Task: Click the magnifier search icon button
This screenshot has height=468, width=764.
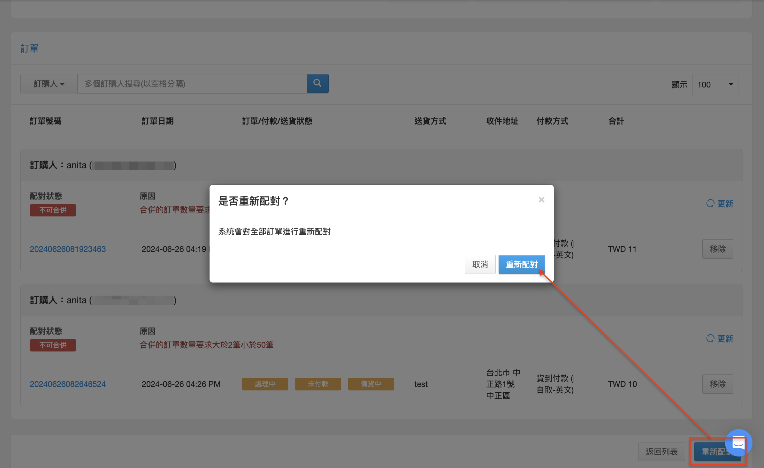Action: (x=317, y=84)
